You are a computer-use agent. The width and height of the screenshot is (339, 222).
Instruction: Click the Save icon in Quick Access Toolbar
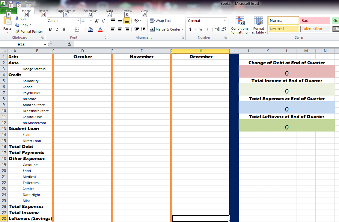pyautogui.click(x=10, y=4)
